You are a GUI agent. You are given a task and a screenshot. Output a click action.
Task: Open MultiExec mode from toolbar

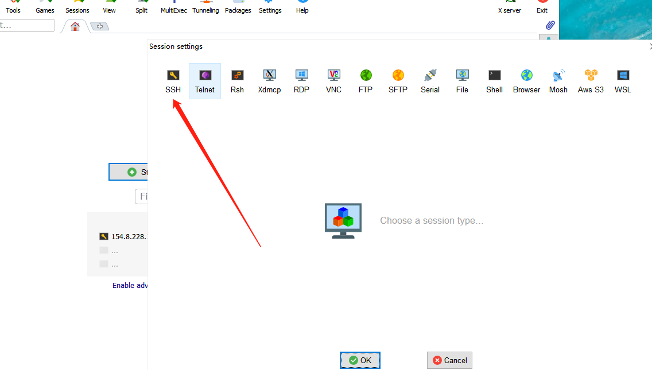click(x=174, y=7)
